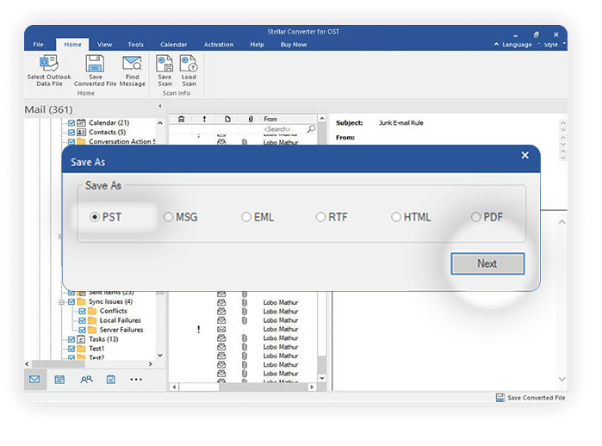
Task: Uncheck the Sync Issues (4) checkbox
Action: [71, 301]
